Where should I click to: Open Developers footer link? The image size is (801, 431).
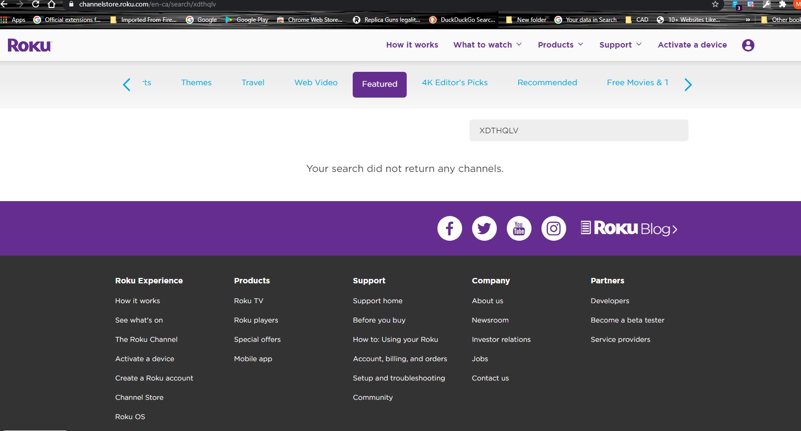tap(610, 301)
